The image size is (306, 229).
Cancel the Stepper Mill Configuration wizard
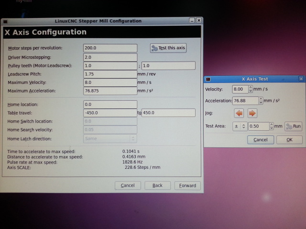tap(128, 186)
